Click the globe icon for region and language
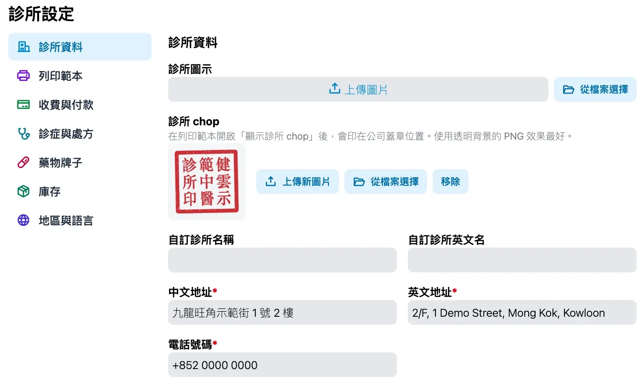This screenshot has width=643, height=381. [23, 220]
